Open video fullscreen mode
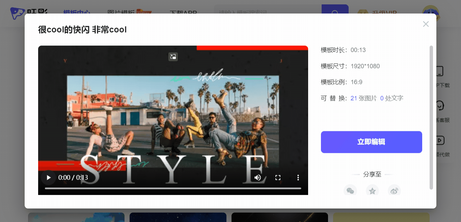The image size is (461, 222). click(278, 177)
